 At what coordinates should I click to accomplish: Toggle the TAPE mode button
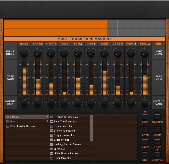pyautogui.click(x=145, y=117)
